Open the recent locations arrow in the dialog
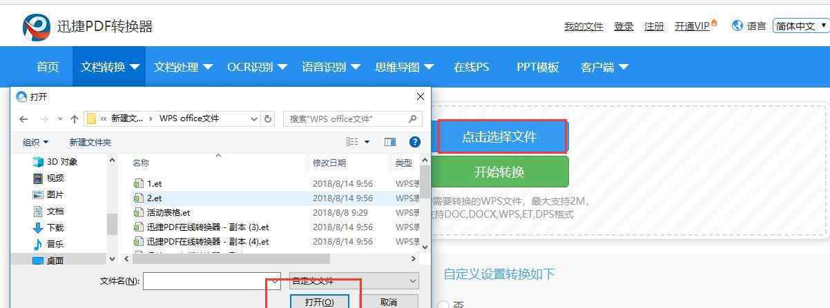 (x=61, y=119)
